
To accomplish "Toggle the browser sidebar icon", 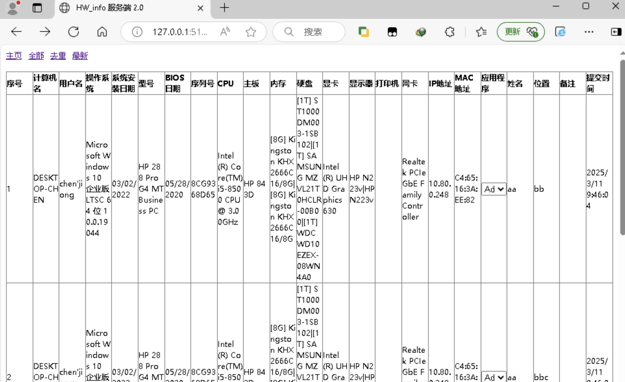I will [x=616, y=32].
